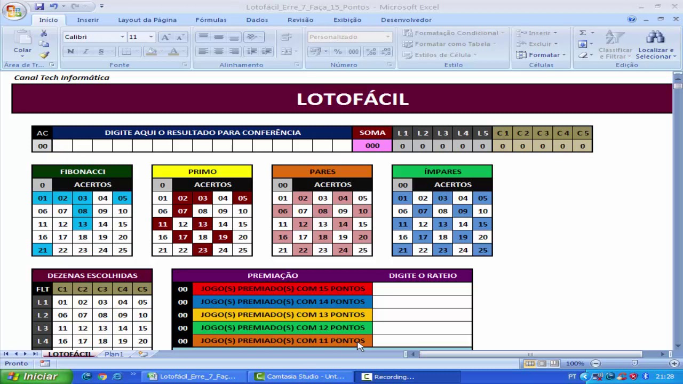This screenshot has width=683, height=384.
Task: Select the Plan1 sheet tab
Action: click(x=114, y=354)
